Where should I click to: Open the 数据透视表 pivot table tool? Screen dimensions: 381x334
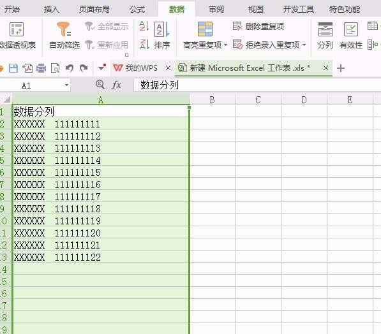click(17, 36)
